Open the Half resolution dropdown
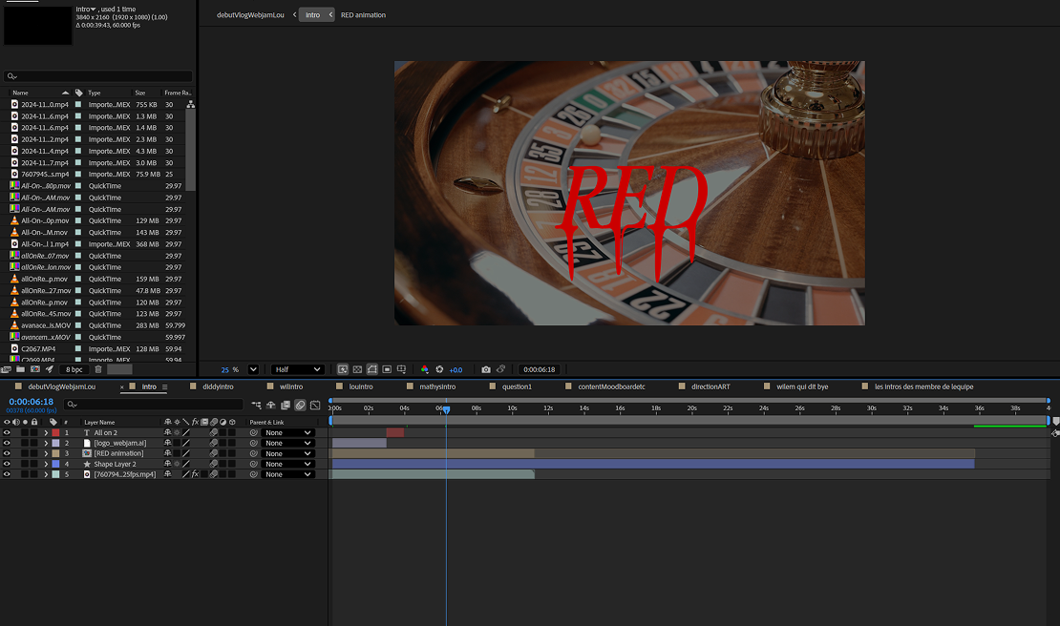1060x626 pixels. [x=297, y=369]
